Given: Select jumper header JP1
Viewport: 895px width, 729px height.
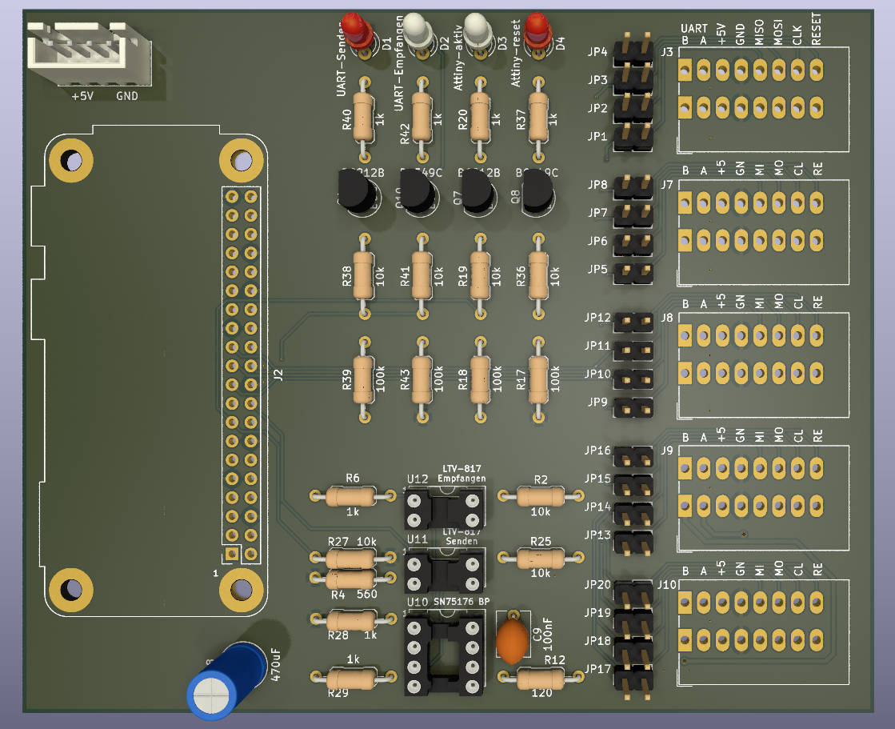Looking at the screenshot, I should pos(633,137).
